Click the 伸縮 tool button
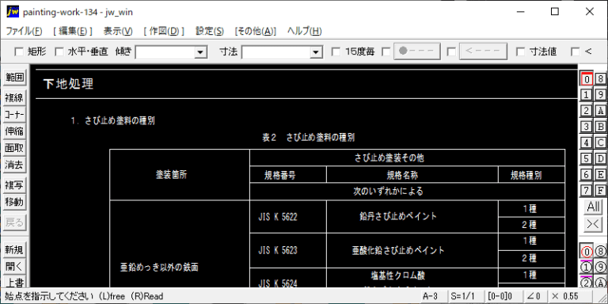The image size is (608, 304). (x=14, y=131)
